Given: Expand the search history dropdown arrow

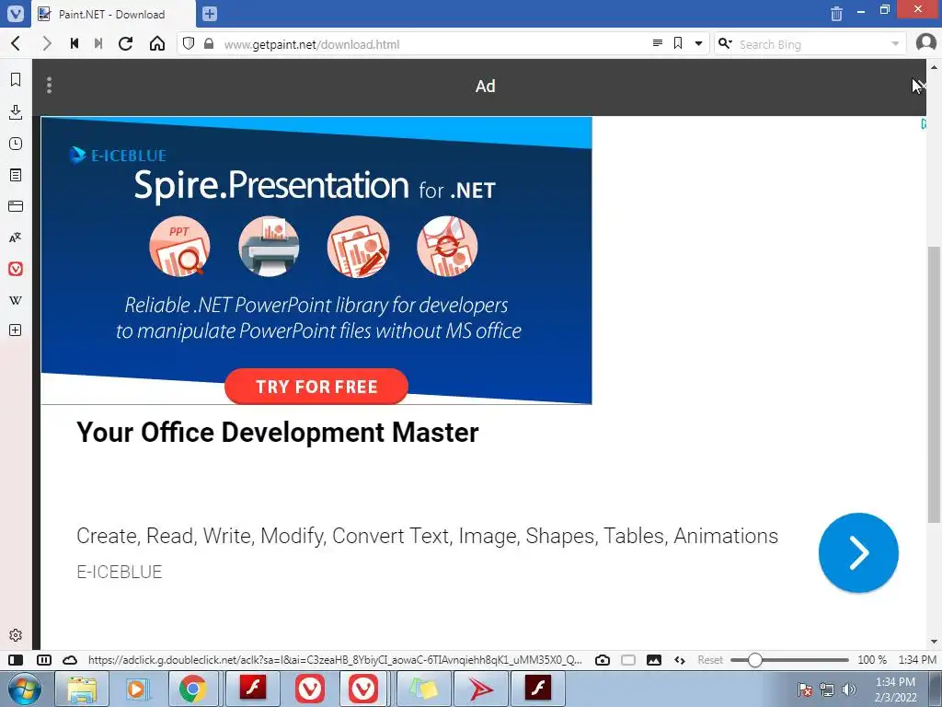Looking at the screenshot, I should click(x=894, y=44).
